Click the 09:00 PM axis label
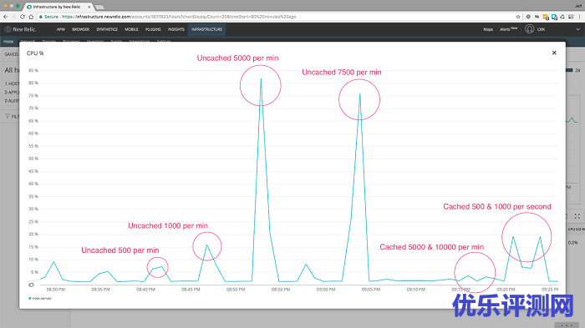The height and width of the screenshot is (328, 585). coord(326,290)
